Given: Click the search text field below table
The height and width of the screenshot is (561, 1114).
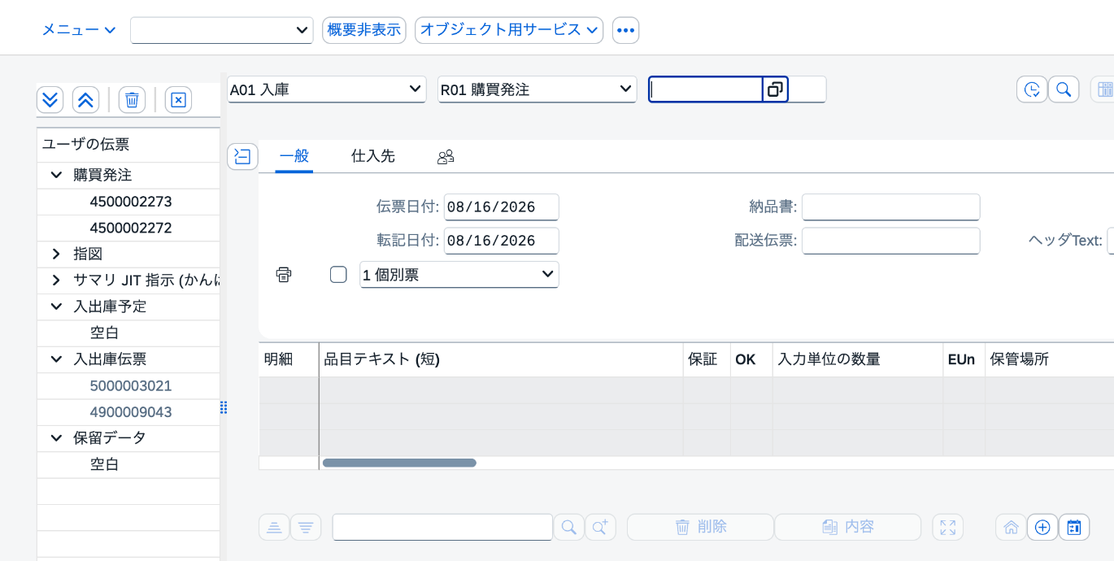Looking at the screenshot, I should 442,527.
